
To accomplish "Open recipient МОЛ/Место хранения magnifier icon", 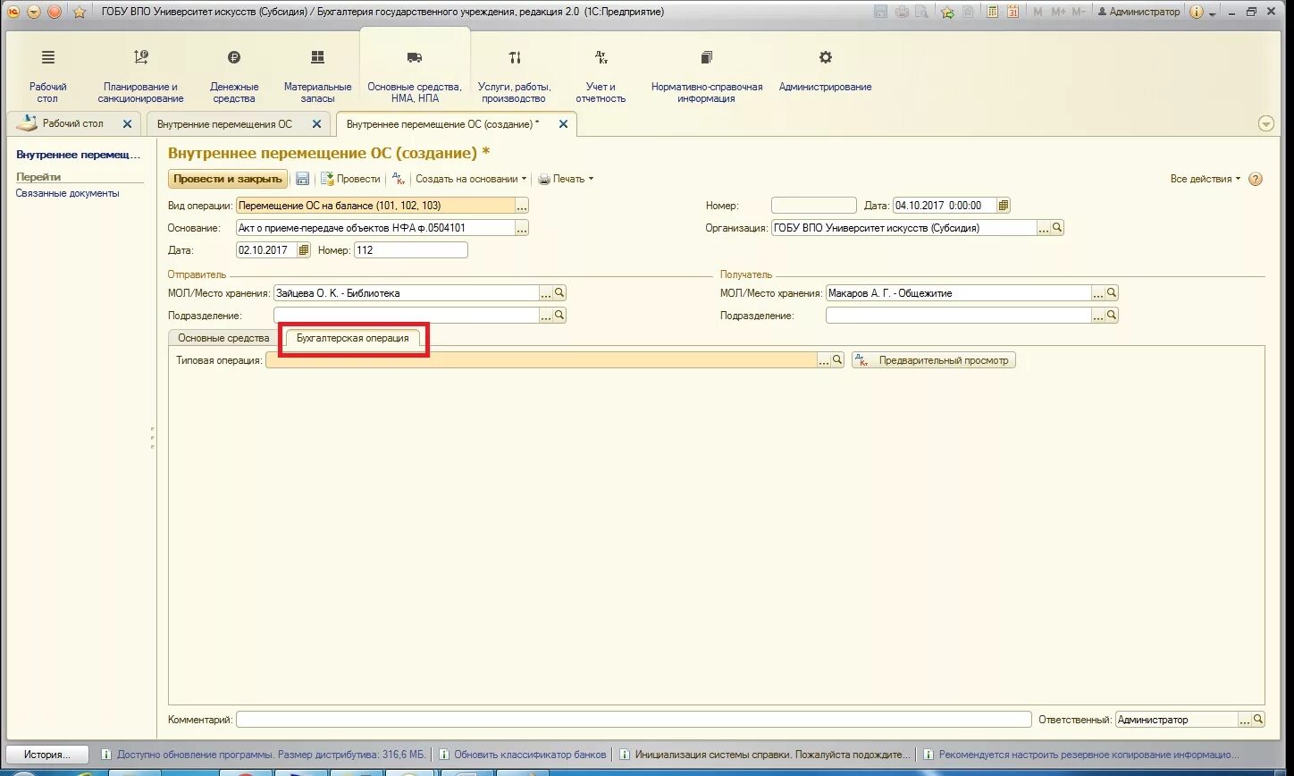I will pyautogui.click(x=1112, y=293).
